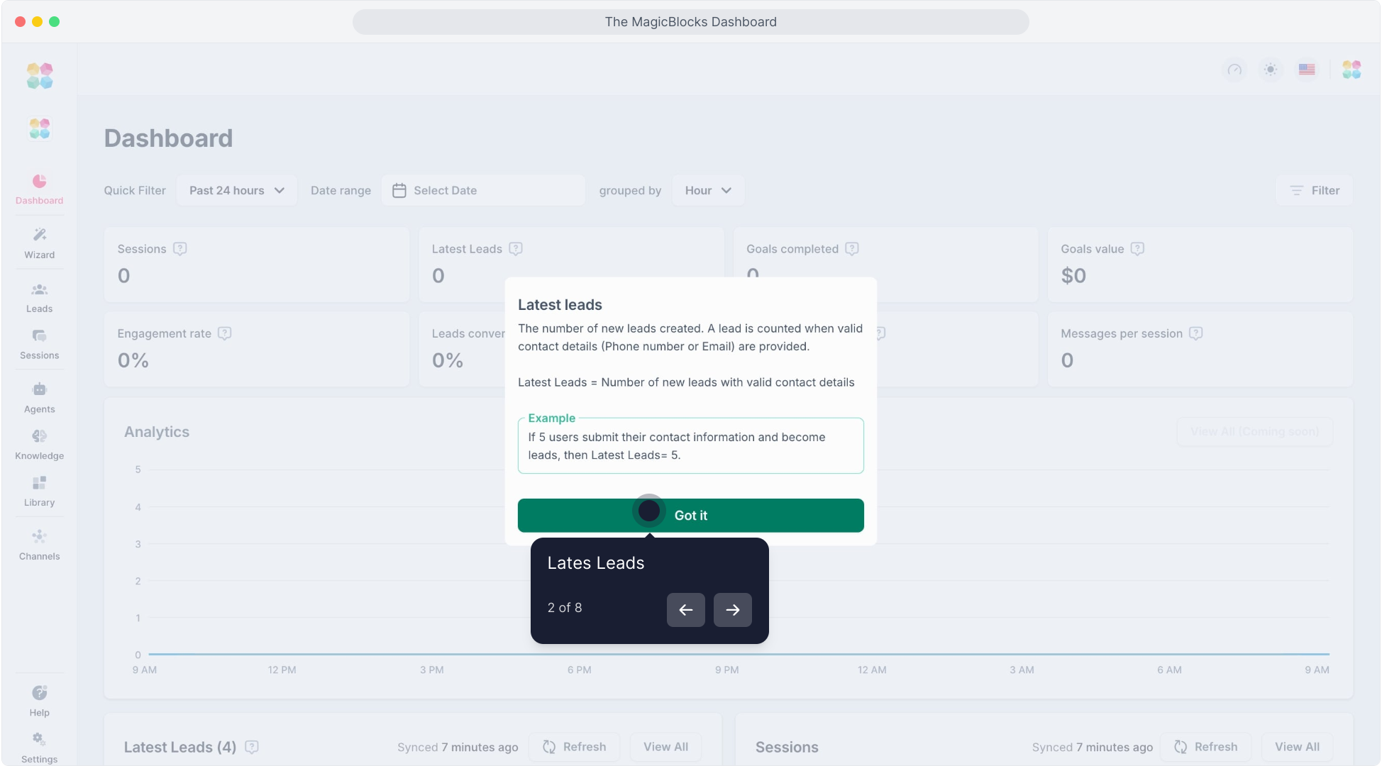Go back to previous tour step
This screenshot has height=766, width=1382.
click(x=685, y=610)
